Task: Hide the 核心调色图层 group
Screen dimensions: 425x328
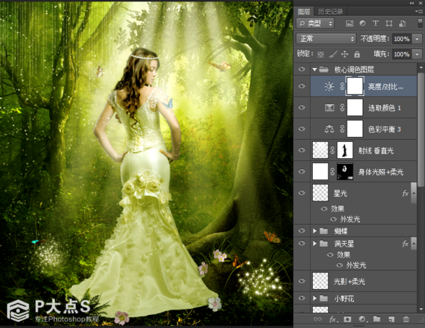Action: (302, 70)
